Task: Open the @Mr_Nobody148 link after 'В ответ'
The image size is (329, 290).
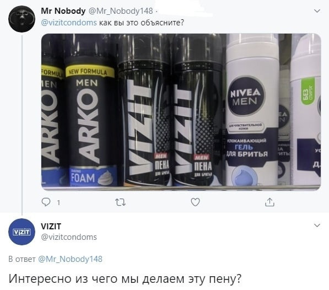Action: [71, 259]
